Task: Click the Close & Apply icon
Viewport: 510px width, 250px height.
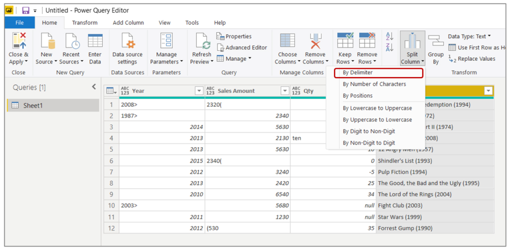Action: click(x=18, y=41)
